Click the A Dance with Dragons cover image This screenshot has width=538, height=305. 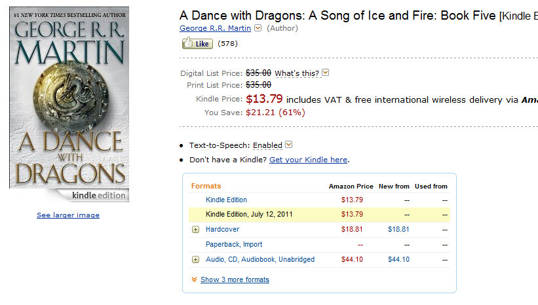(x=69, y=104)
